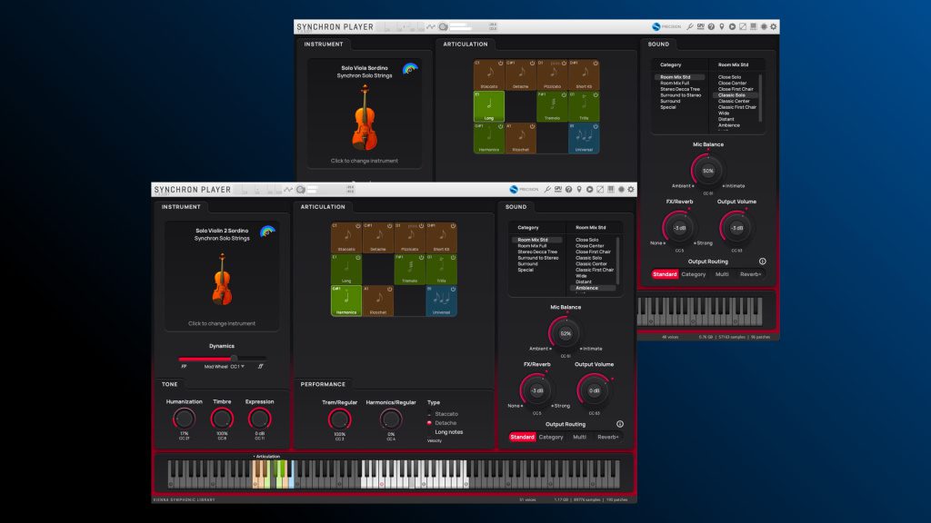This screenshot has height=523, width=931.
Task: Click the Output Volume knob in front window
Action: [x=594, y=390]
